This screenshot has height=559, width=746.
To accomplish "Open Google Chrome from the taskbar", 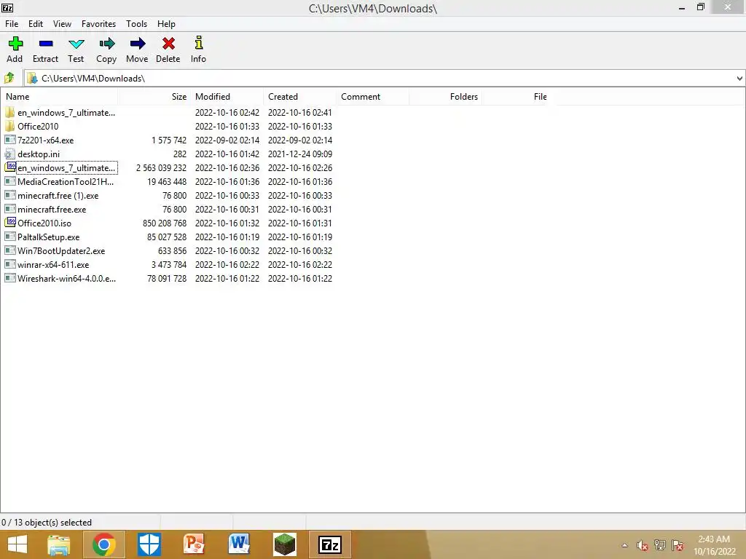I will (x=104, y=544).
